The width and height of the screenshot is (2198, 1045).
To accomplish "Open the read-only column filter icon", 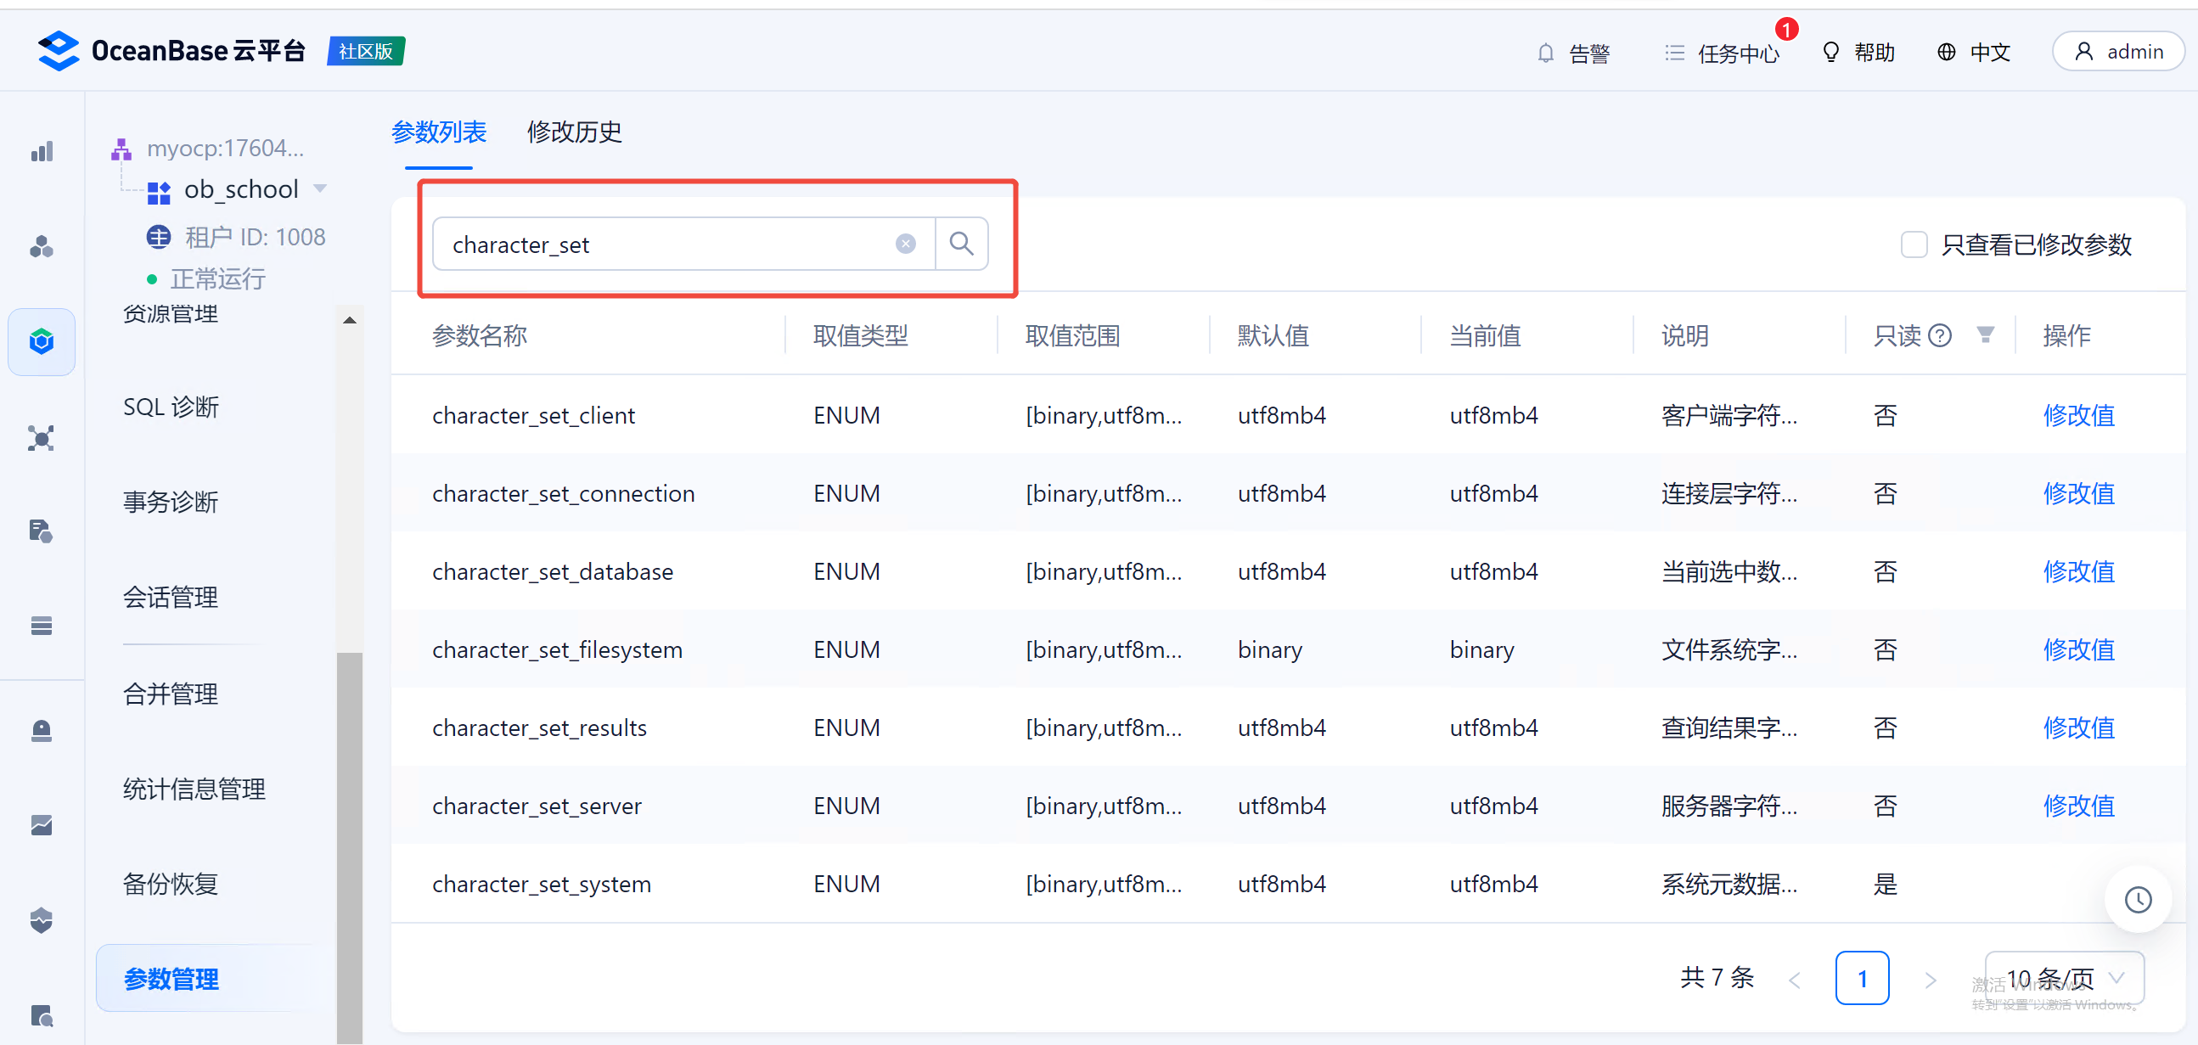I will (x=1986, y=335).
